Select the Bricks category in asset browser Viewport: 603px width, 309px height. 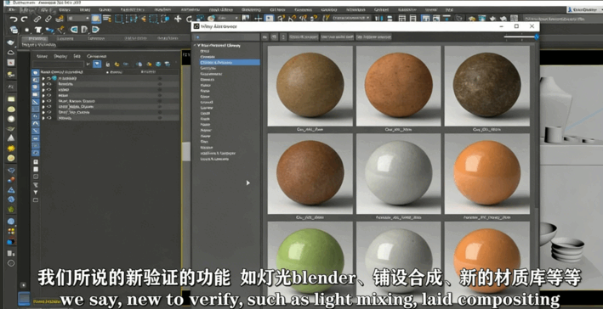tap(205, 51)
